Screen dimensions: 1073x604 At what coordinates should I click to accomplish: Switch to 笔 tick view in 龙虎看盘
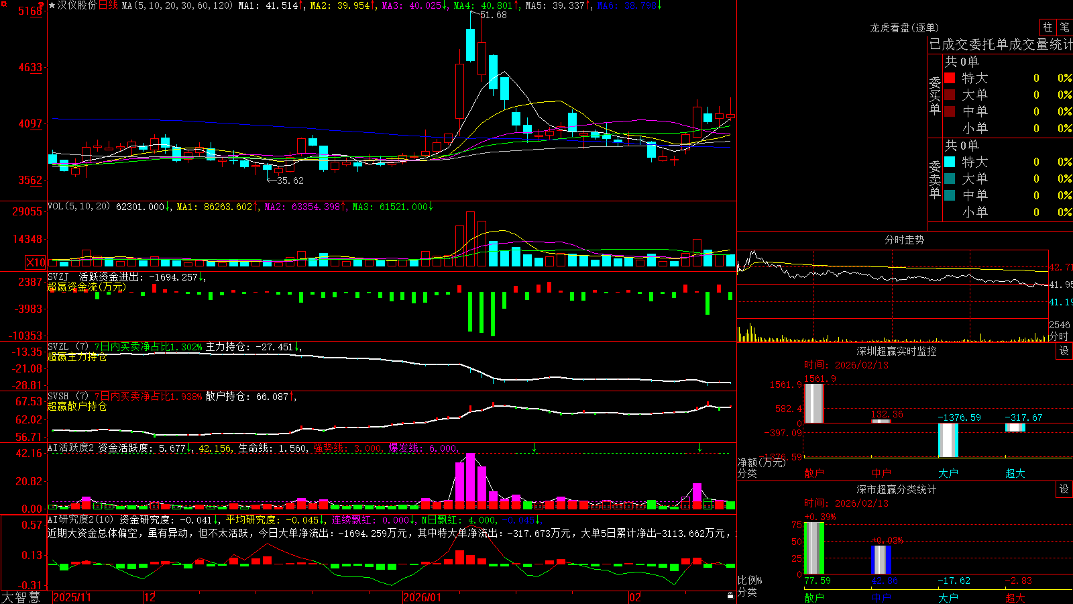(1064, 27)
